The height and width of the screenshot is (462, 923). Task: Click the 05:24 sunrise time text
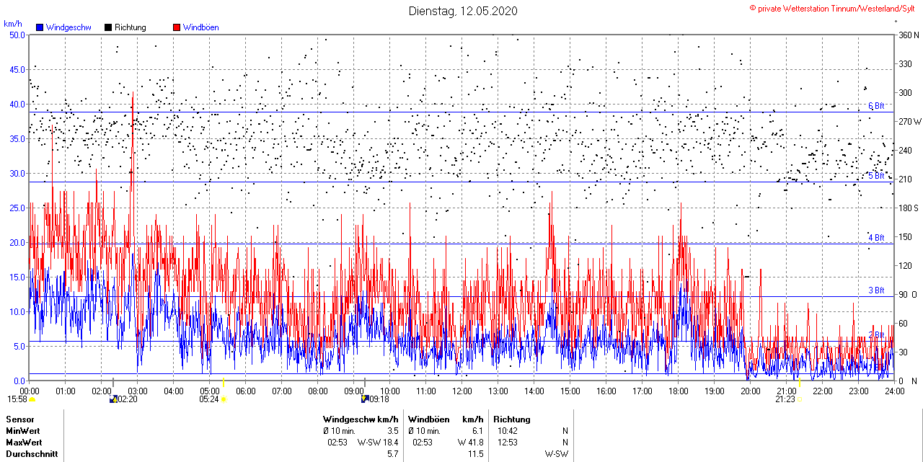tap(209, 399)
